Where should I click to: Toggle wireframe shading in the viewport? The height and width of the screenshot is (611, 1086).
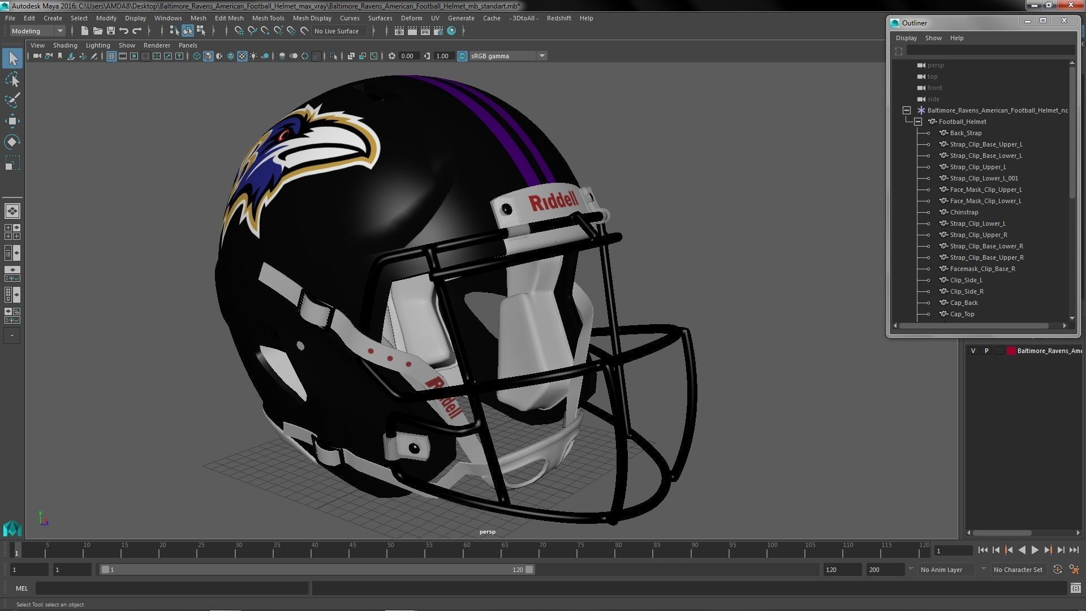coord(196,56)
